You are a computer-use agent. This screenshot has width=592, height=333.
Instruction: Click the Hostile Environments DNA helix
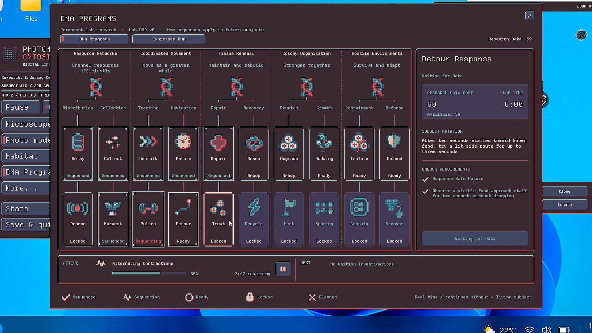click(377, 87)
